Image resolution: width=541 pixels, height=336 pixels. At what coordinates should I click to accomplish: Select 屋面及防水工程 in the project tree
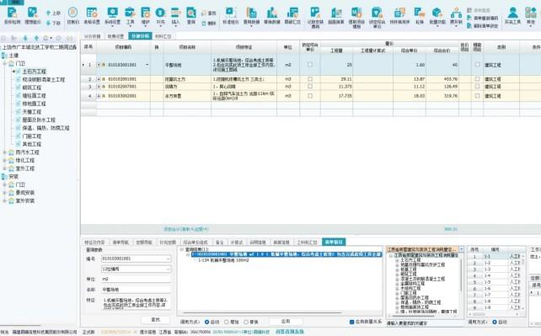tap(39, 120)
